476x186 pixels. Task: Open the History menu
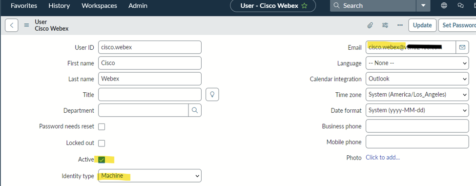59,5
